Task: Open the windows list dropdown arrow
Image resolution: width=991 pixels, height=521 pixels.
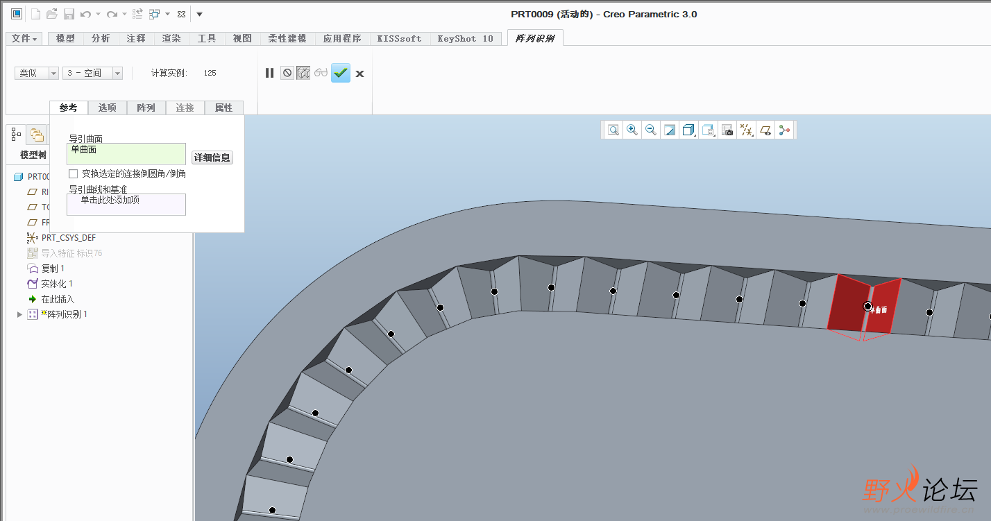Action: 167,14
